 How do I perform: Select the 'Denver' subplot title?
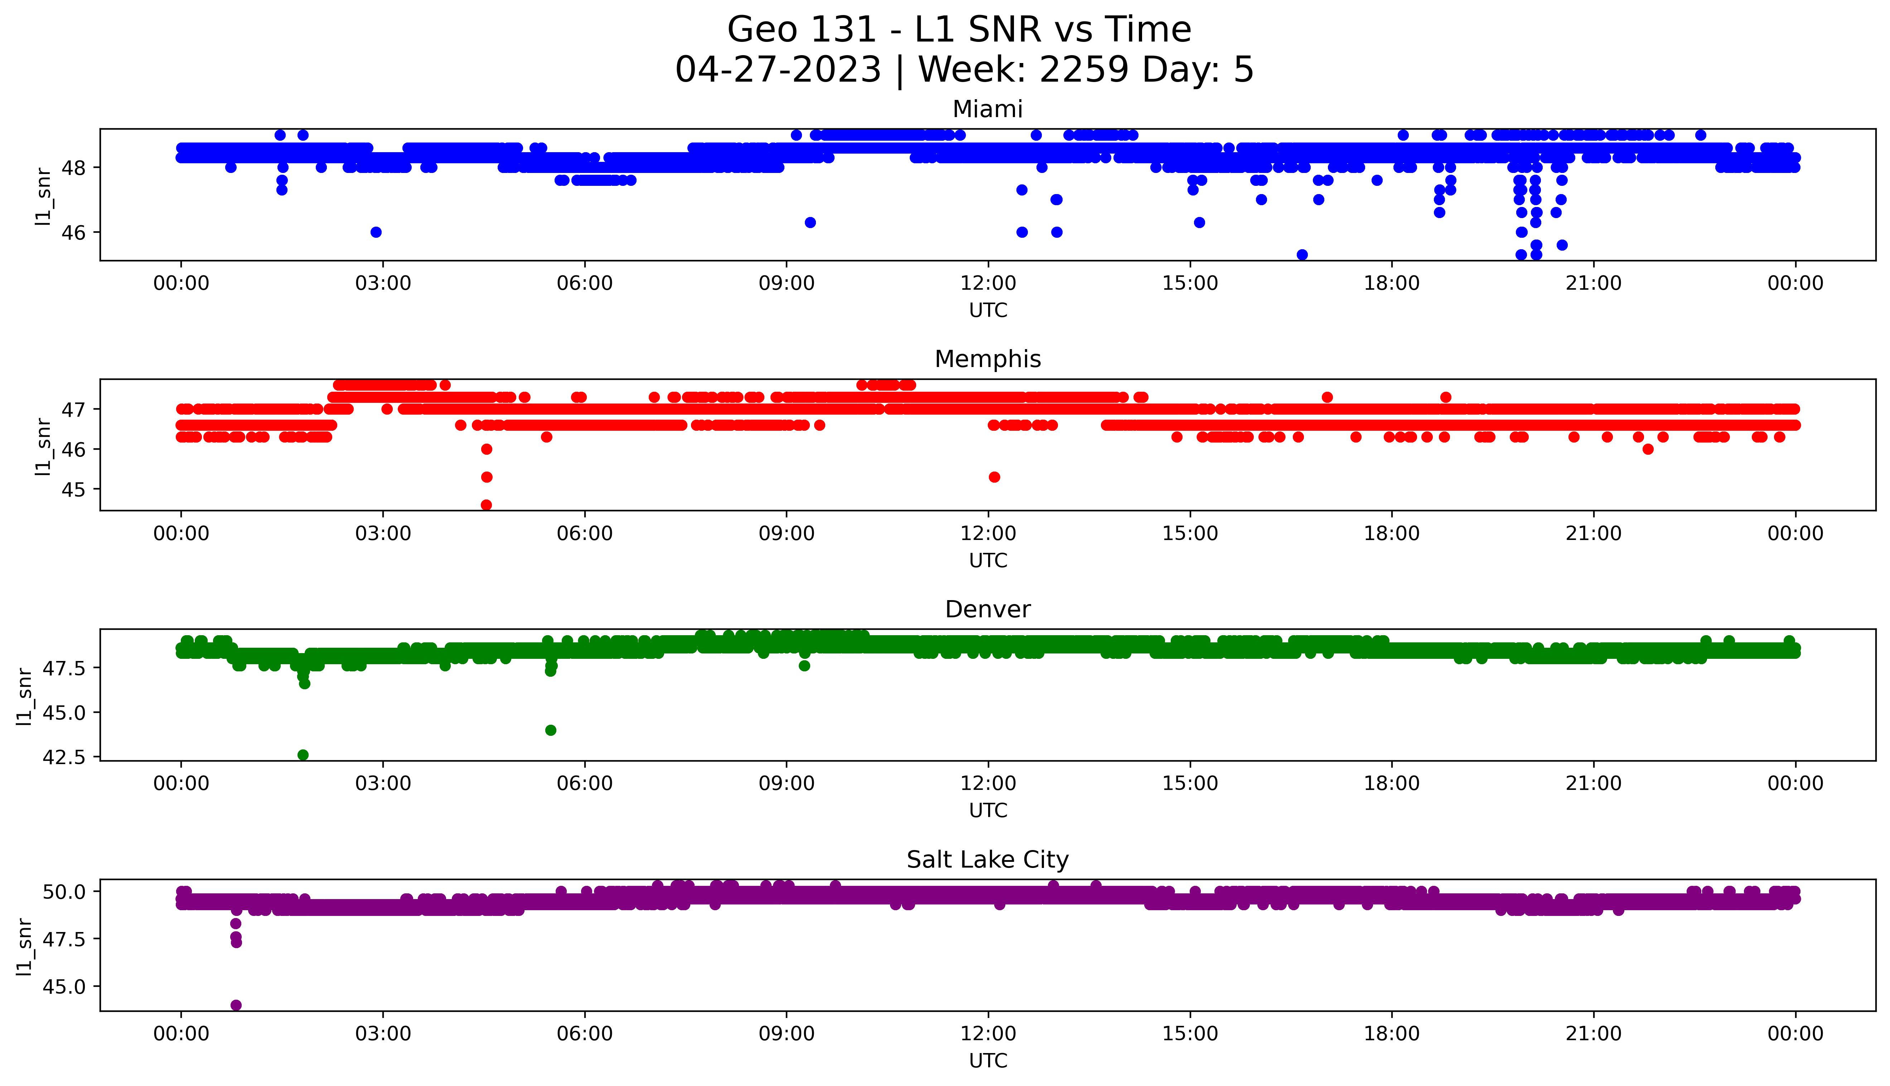(x=987, y=609)
